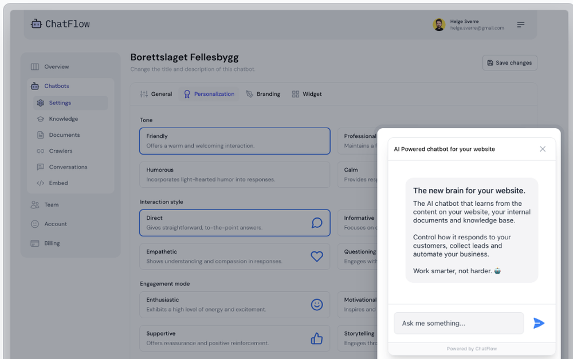The image size is (573, 359).
Task: Open the Billing section in sidebar
Action: 52,243
